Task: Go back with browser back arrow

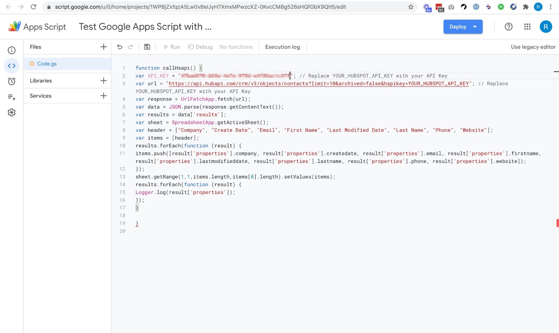Action: tap(8, 7)
